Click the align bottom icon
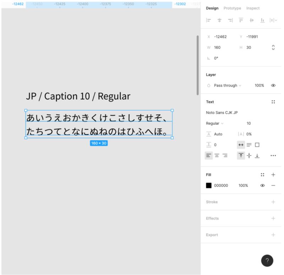 coord(262,20)
